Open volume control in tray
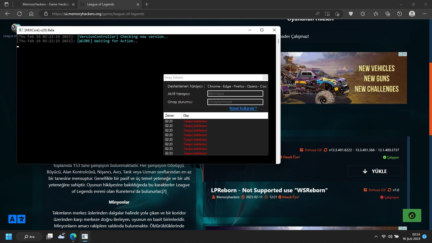 (x=390, y=237)
